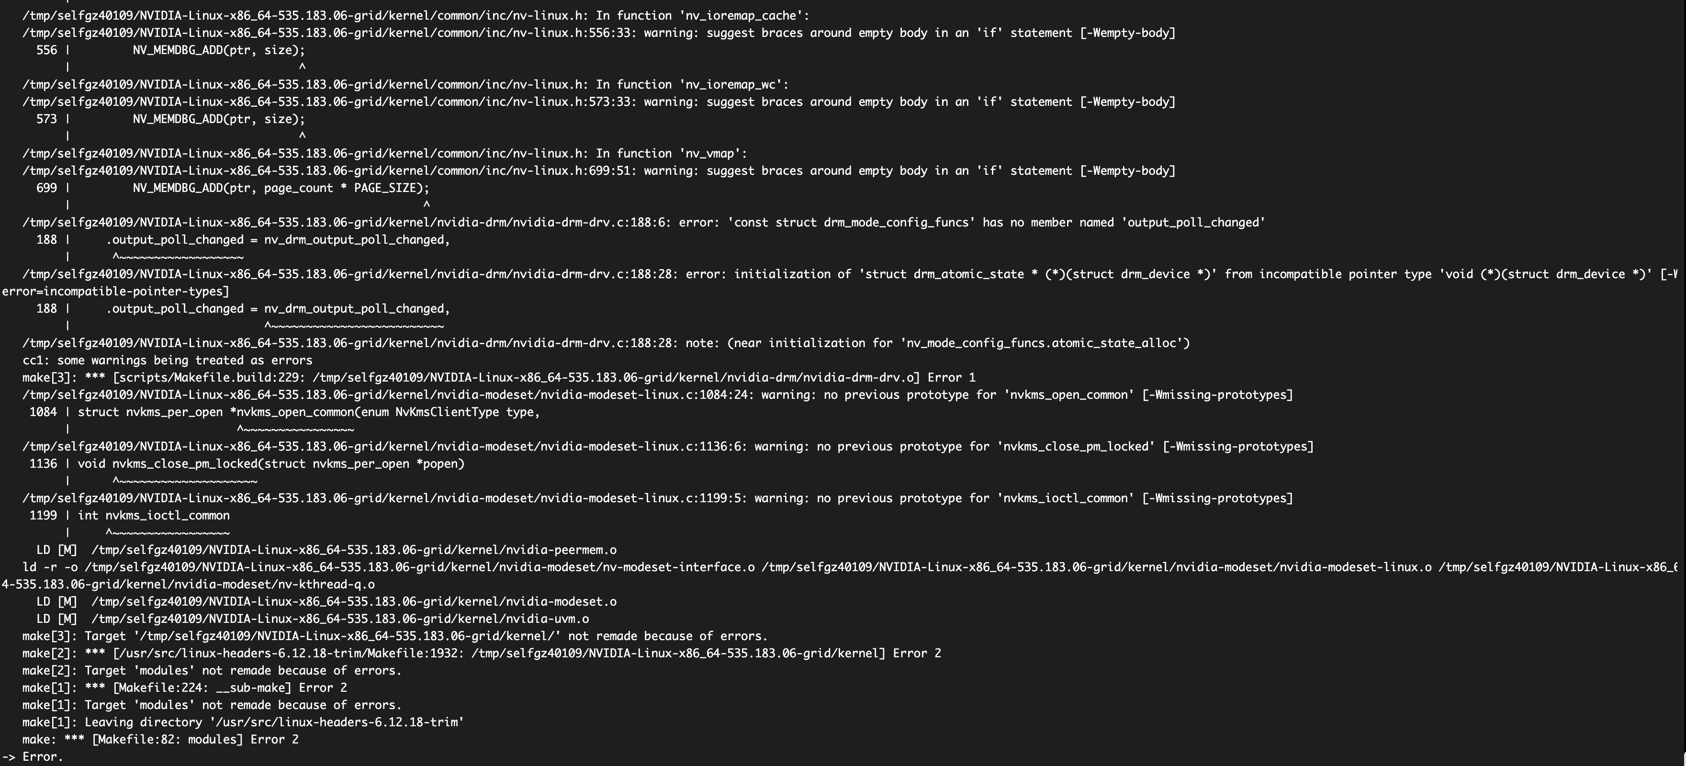
Task: Click 'Leaving directory' linux-headers-6.12.18-trim line
Action: pyautogui.click(x=244, y=722)
